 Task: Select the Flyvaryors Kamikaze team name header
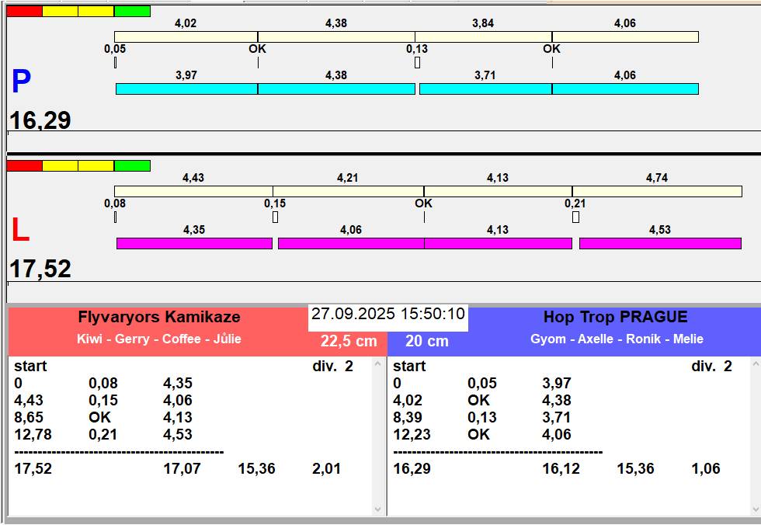click(159, 317)
